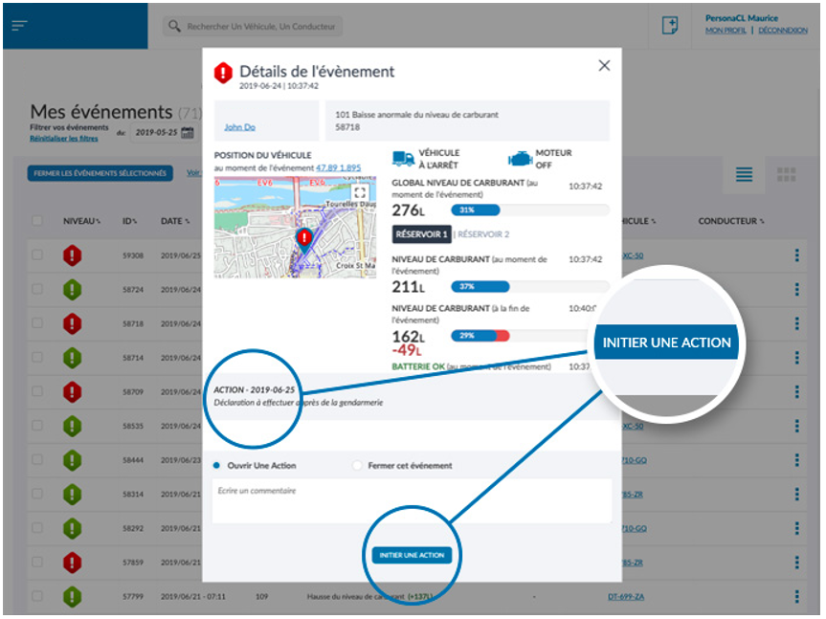Screen dimensions: 826x619
Task: Close the Détails de l'évènement dialog
Action: coord(604,66)
